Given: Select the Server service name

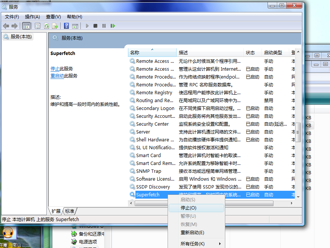Looking at the screenshot, I should click(x=143, y=132).
